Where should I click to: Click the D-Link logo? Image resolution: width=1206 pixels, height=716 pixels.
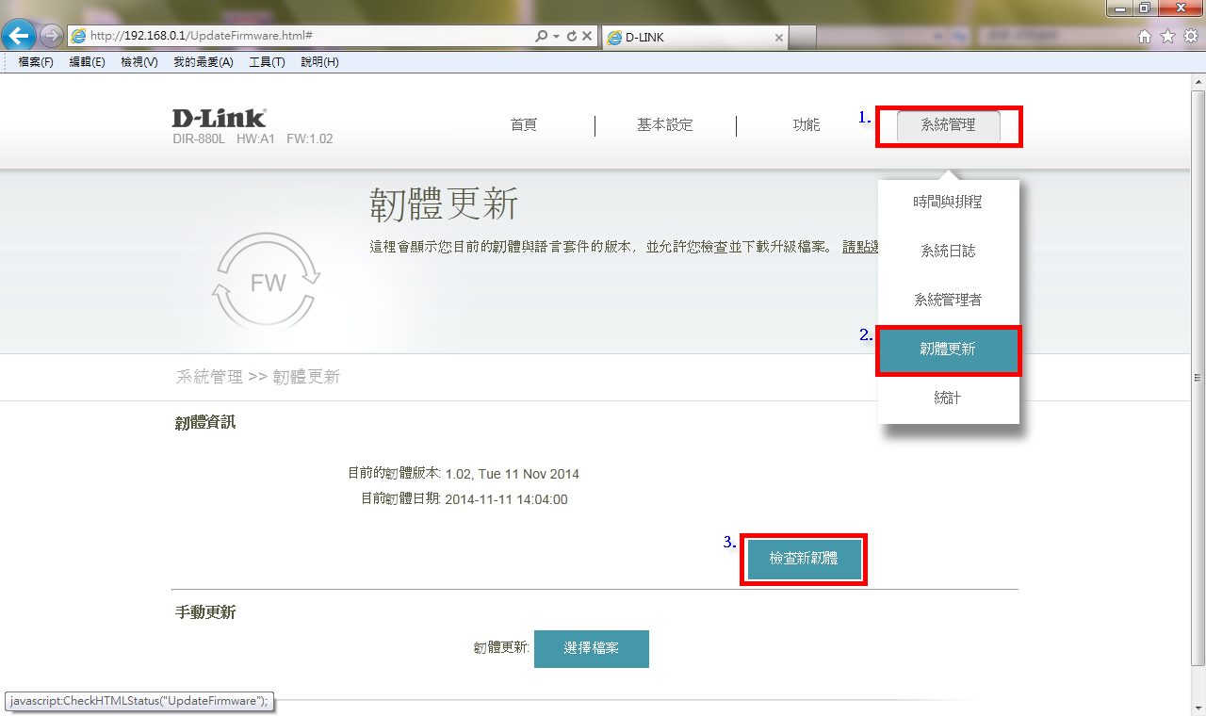[x=219, y=119]
